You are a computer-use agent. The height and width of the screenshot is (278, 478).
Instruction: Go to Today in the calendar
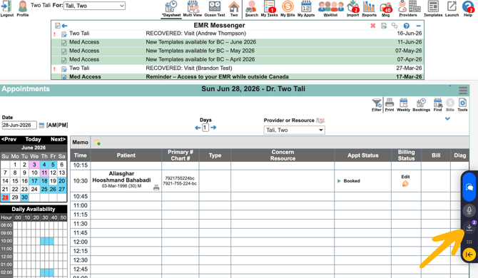point(33,139)
